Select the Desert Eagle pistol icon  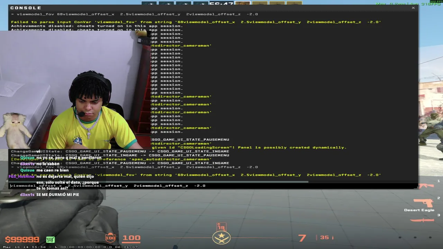[424, 202]
